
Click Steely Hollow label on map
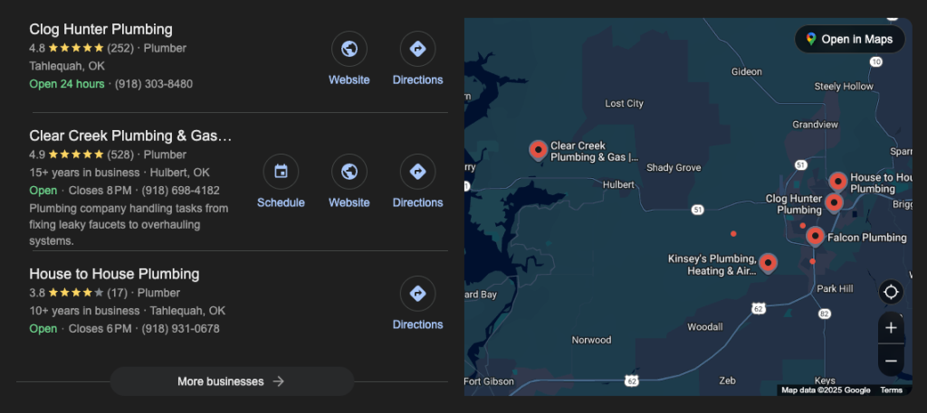click(x=844, y=86)
